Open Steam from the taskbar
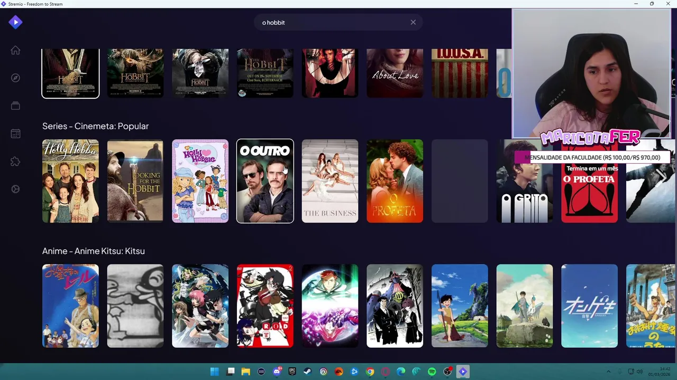The image size is (677, 380). (308, 372)
